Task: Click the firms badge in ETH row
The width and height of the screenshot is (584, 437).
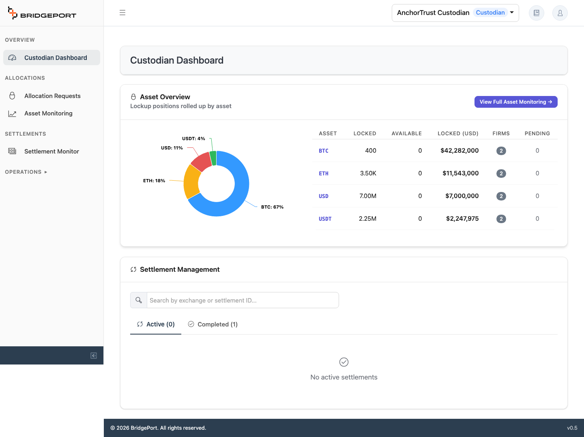Action: pos(501,173)
